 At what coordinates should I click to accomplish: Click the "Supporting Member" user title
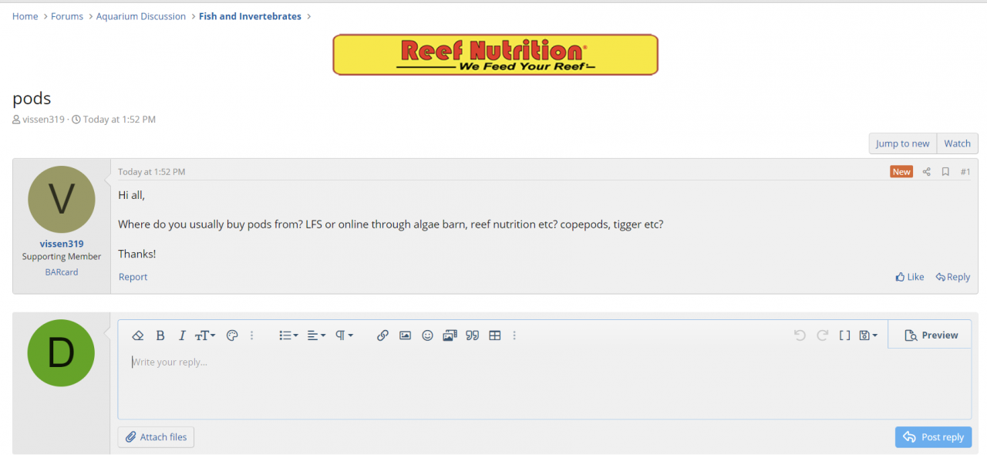tap(62, 257)
